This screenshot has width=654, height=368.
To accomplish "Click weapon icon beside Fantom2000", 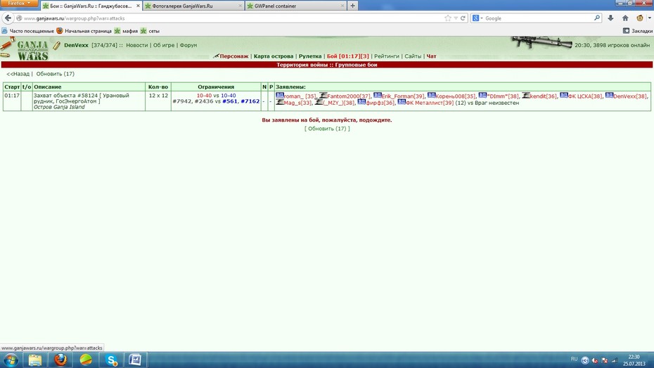I will [x=323, y=96].
